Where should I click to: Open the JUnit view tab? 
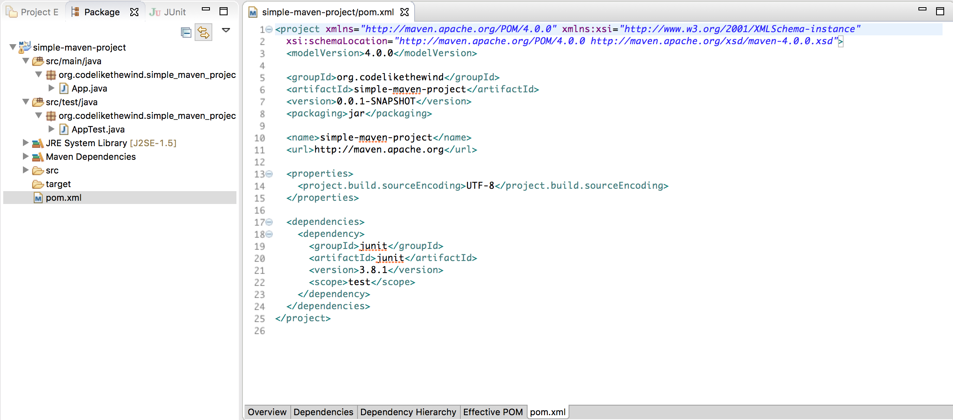[168, 12]
